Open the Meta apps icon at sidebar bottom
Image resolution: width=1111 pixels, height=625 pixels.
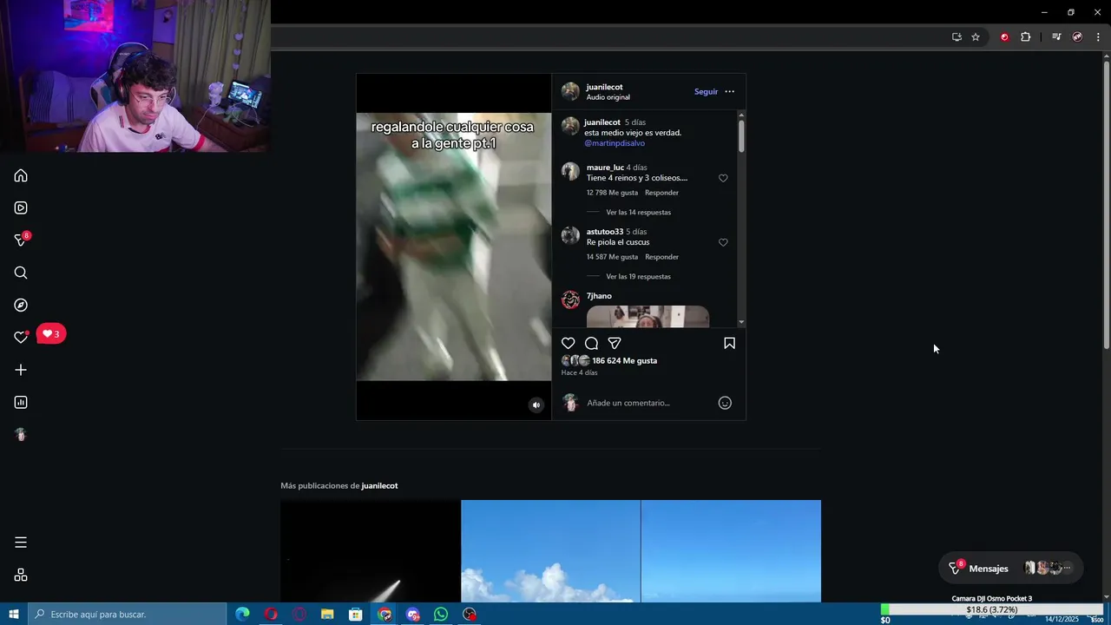pos(21,575)
